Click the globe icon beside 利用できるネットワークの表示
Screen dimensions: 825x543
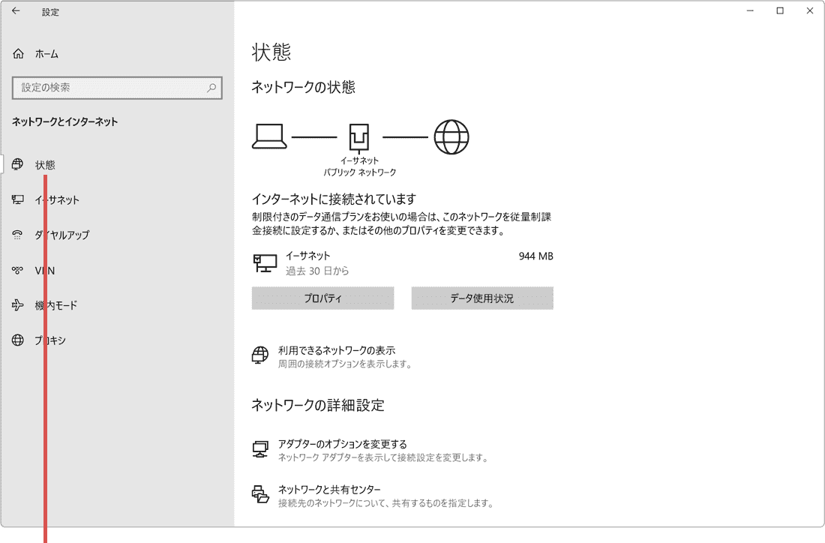pyautogui.click(x=260, y=354)
